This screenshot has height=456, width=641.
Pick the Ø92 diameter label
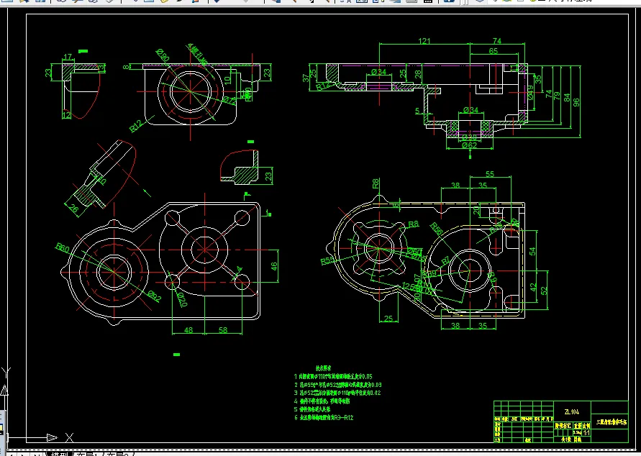155,296
